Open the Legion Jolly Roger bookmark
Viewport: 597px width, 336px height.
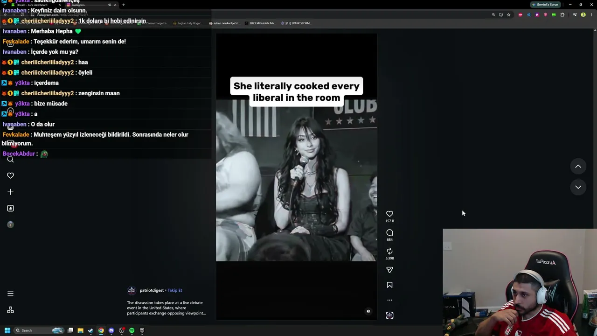[x=188, y=23]
